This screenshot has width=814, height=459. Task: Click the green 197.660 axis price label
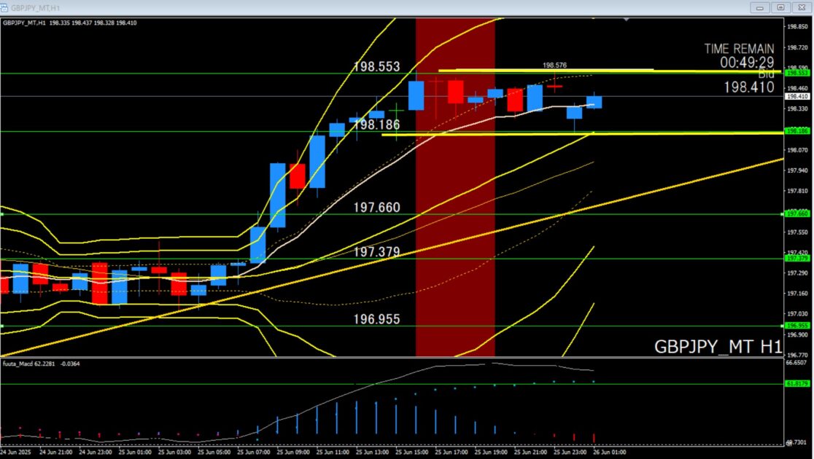[795, 213]
